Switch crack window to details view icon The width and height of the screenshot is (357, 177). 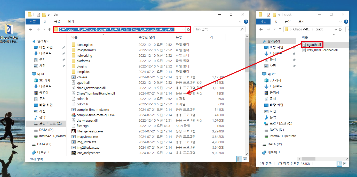(339, 163)
